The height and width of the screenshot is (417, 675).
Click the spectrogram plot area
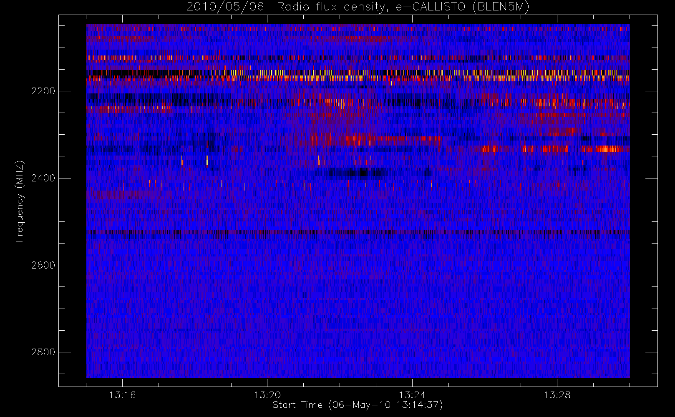tap(358, 201)
